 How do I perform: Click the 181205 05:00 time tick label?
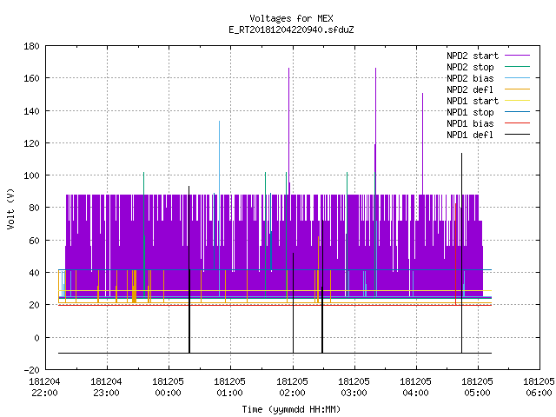tap(477, 387)
